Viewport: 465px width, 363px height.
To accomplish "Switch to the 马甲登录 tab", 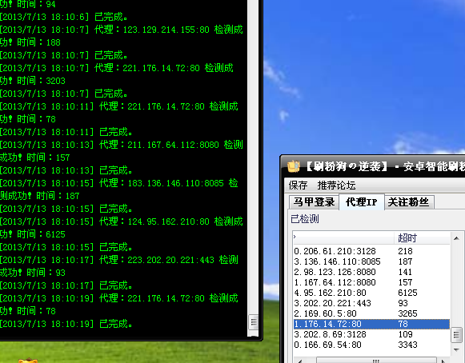I will (314, 202).
